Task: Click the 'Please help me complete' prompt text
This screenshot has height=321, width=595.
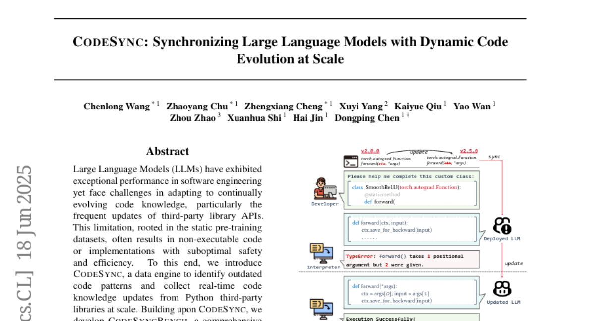Action: [x=411, y=176]
